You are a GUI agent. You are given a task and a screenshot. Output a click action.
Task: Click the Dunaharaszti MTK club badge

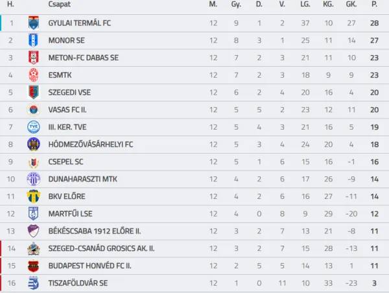pyautogui.click(x=34, y=179)
